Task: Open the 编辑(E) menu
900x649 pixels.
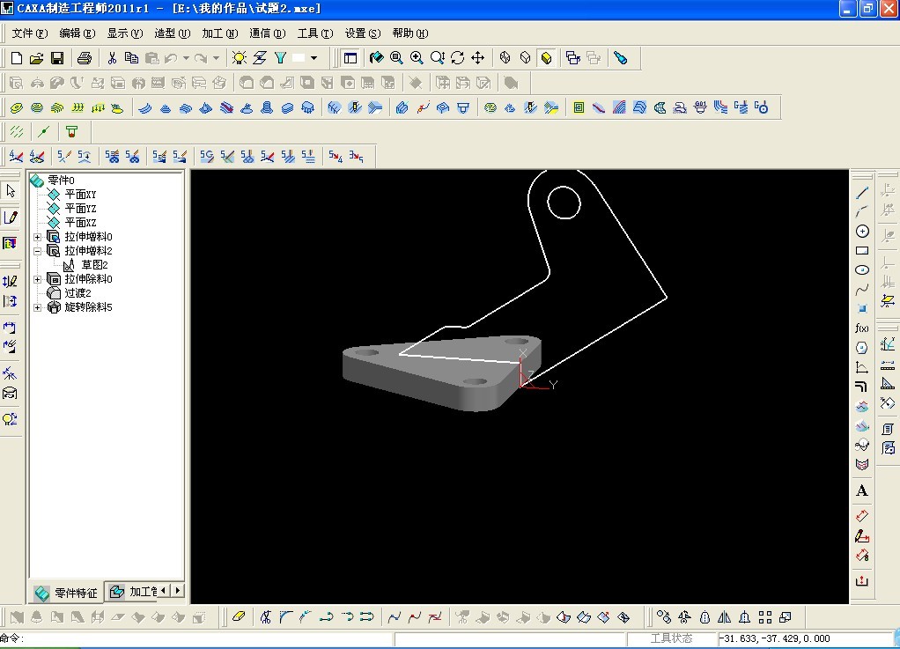Action: click(77, 33)
